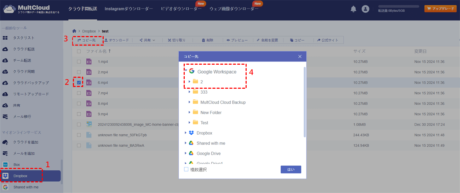Sort by 変更日 column header
460x193 pixels.
coord(421,51)
